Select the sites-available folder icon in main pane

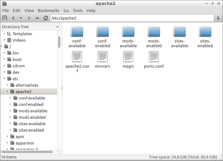pyautogui.click(x=180, y=31)
